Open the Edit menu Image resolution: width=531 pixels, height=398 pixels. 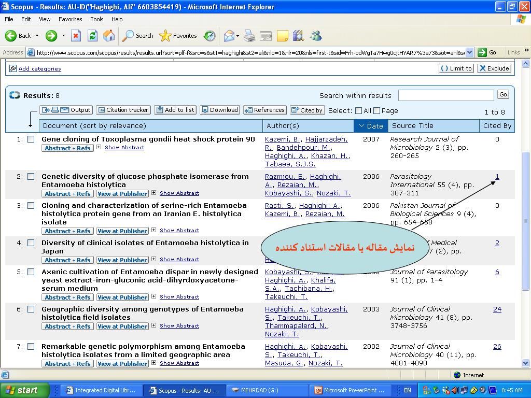coord(26,19)
